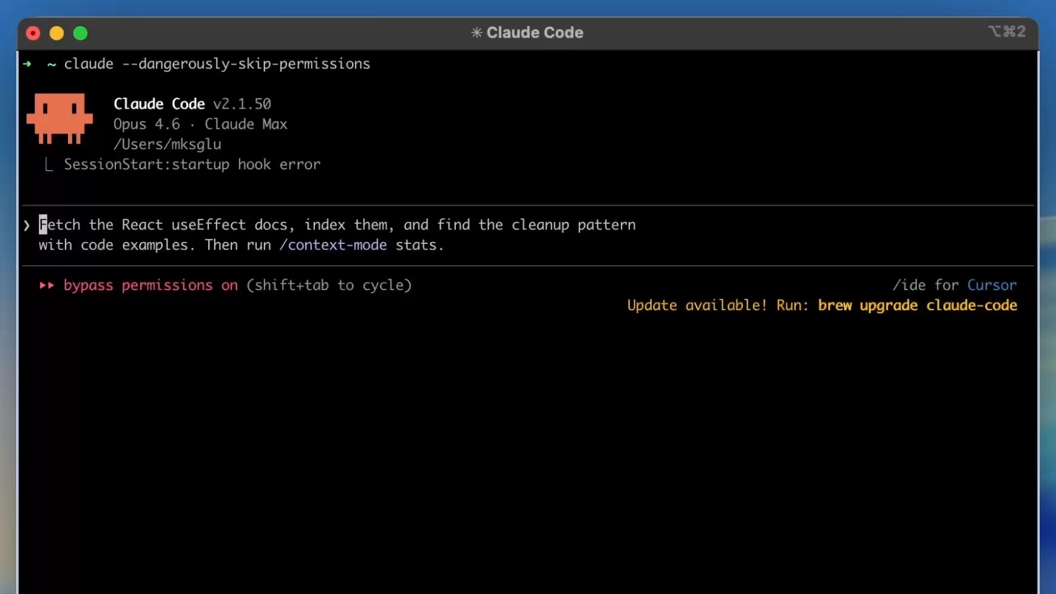The image size is (1056, 594).
Task: Click the green arrow shell prompt symbol
Action: click(x=27, y=64)
